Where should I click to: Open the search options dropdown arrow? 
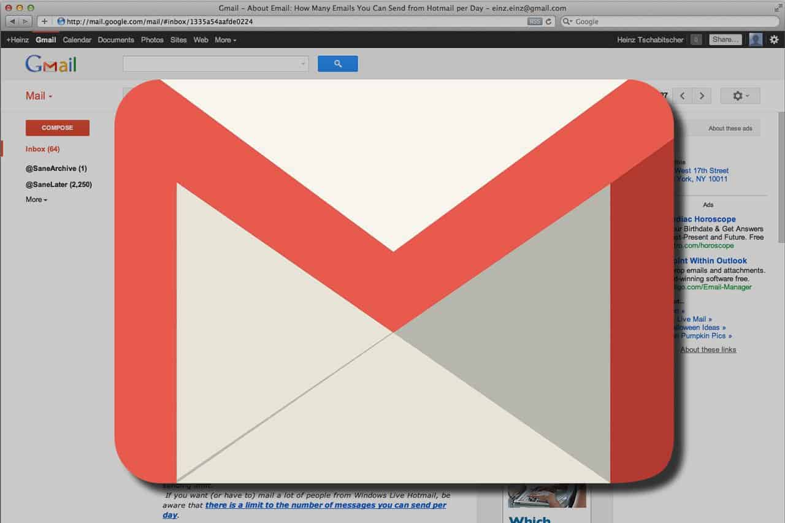click(x=302, y=63)
